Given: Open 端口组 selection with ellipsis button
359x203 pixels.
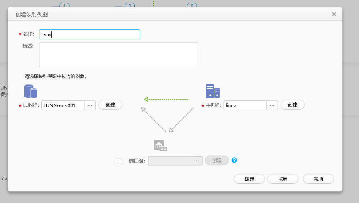Looking at the screenshot, I should 196,161.
